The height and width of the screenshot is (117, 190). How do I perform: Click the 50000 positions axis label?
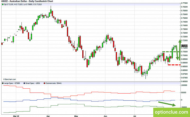click(184, 93)
